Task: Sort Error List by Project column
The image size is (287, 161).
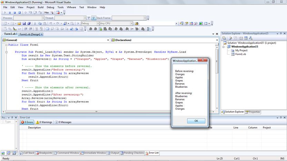Action: (267, 128)
